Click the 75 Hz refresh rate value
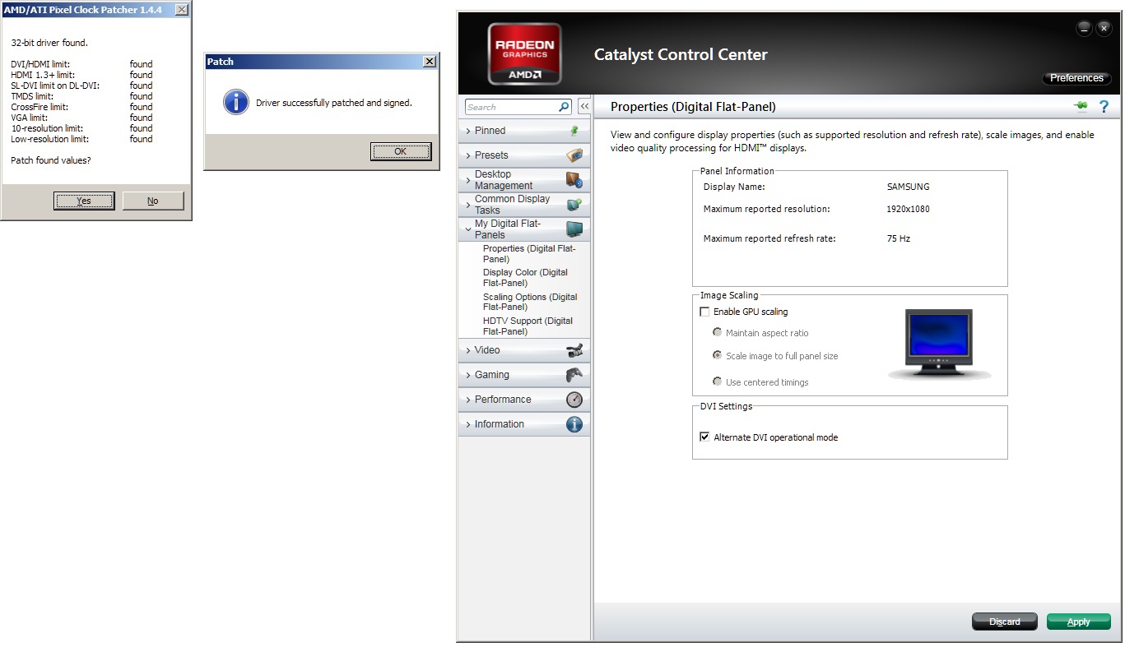Screen dimensions: 1139x661 pyautogui.click(x=899, y=238)
